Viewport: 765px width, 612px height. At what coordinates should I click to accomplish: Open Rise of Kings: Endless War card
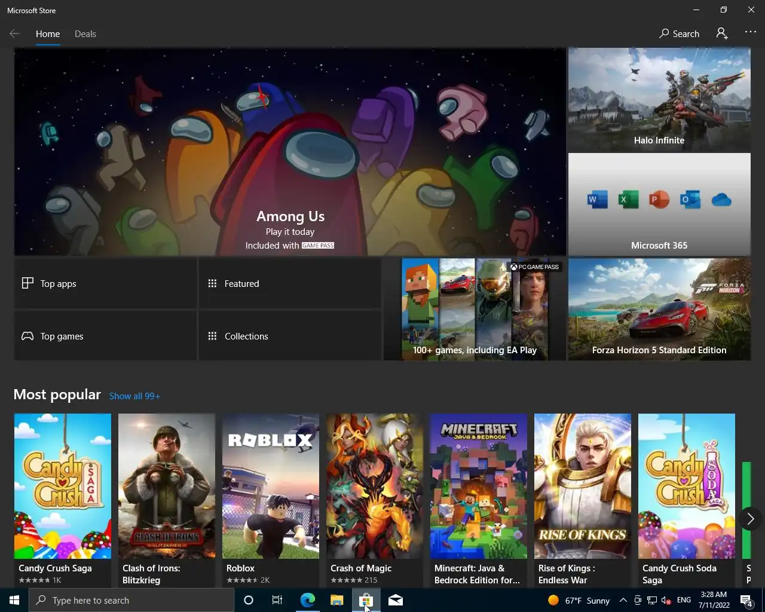[583, 500]
